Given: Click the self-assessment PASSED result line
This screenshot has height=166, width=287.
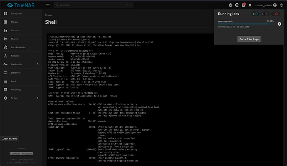Looking at the screenshot, I should 83,96.
